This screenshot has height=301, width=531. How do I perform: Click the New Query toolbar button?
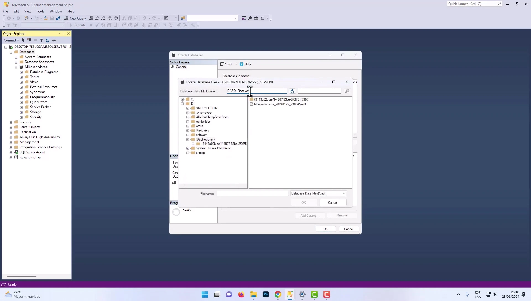(75, 18)
